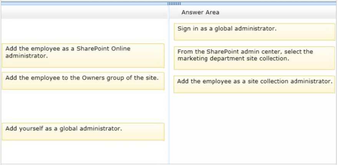Click the words 'marketing department site collection'
The width and height of the screenshot is (338, 165).
233,58
